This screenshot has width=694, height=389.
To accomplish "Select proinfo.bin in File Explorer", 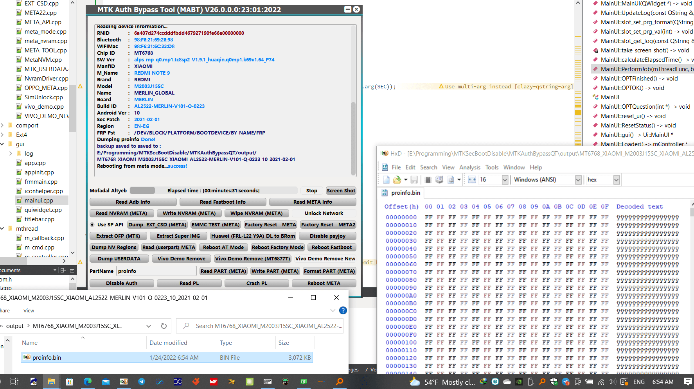I will [x=167, y=358].
